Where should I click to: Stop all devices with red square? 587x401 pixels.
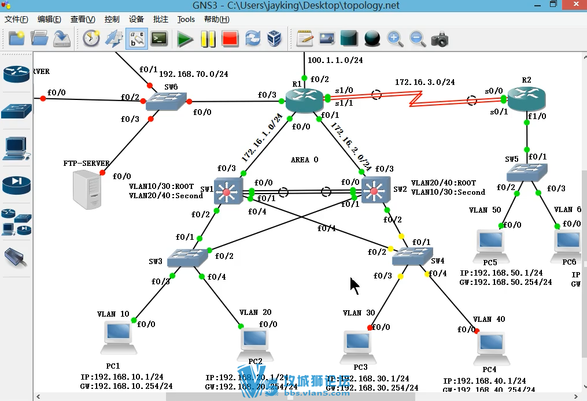pyautogui.click(x=230, y=39)
